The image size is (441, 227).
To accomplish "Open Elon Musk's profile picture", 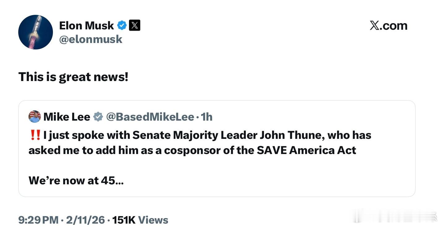I will (35, 32).
